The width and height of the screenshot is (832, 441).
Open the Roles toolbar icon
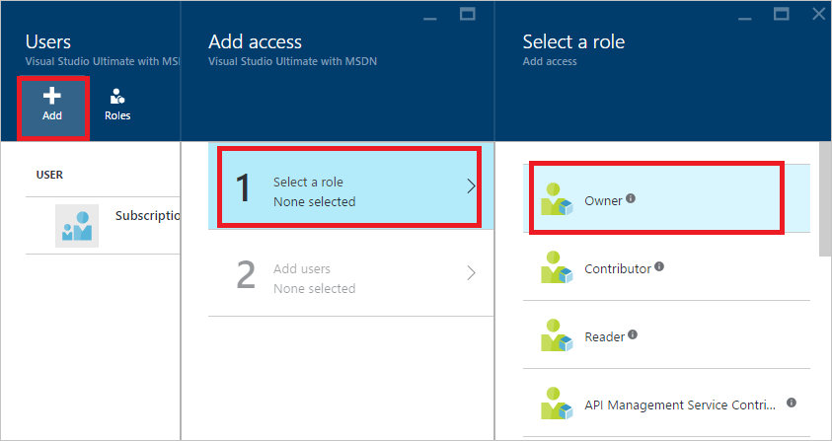pos(117,96)
